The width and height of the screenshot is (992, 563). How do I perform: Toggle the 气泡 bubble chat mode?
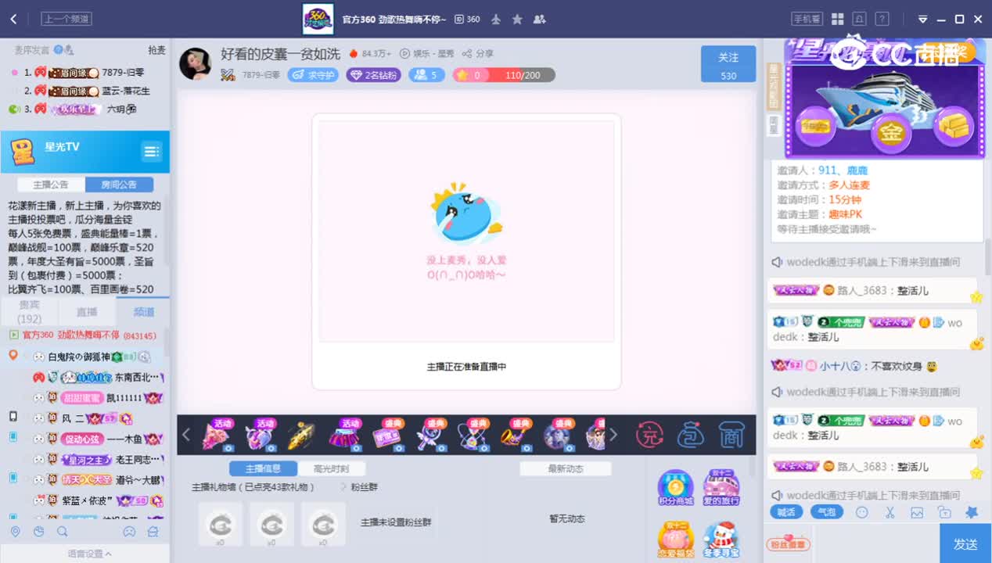tap(826, 512)
